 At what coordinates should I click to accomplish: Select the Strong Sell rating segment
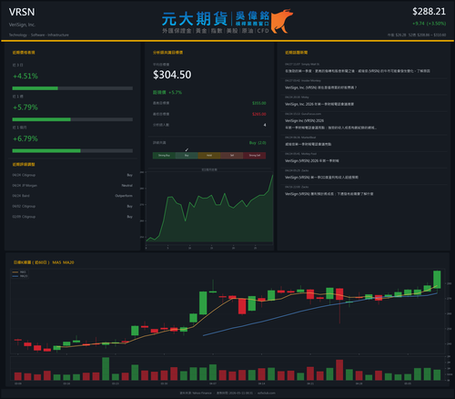click(255, 156)
